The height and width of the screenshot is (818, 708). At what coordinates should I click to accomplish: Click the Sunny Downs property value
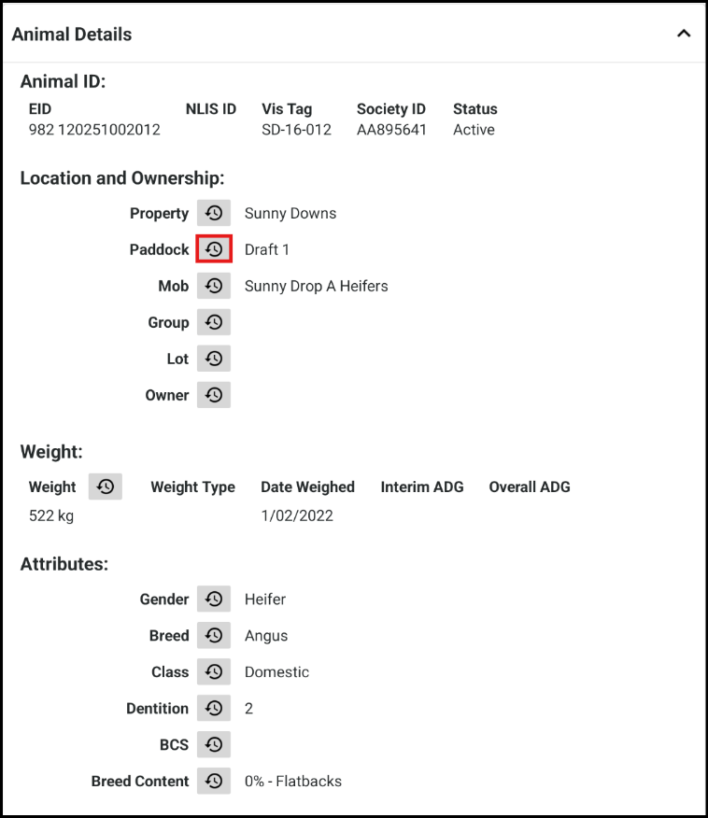click(x=290, y=213)
